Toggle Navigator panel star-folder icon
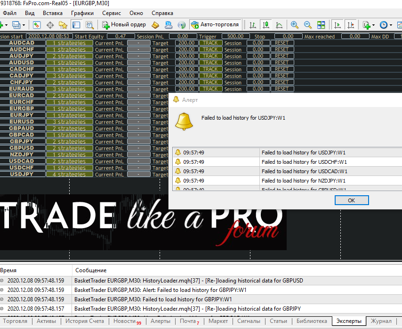Screen dimensions: 402x329 63,25
